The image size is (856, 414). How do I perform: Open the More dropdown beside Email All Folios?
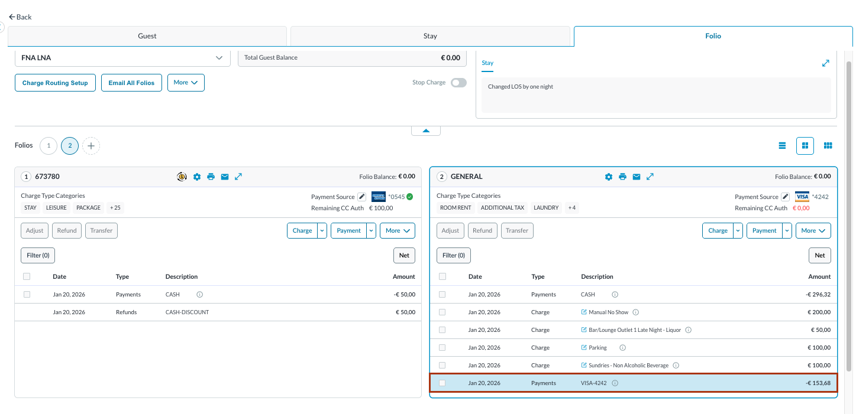pos(186,83)
